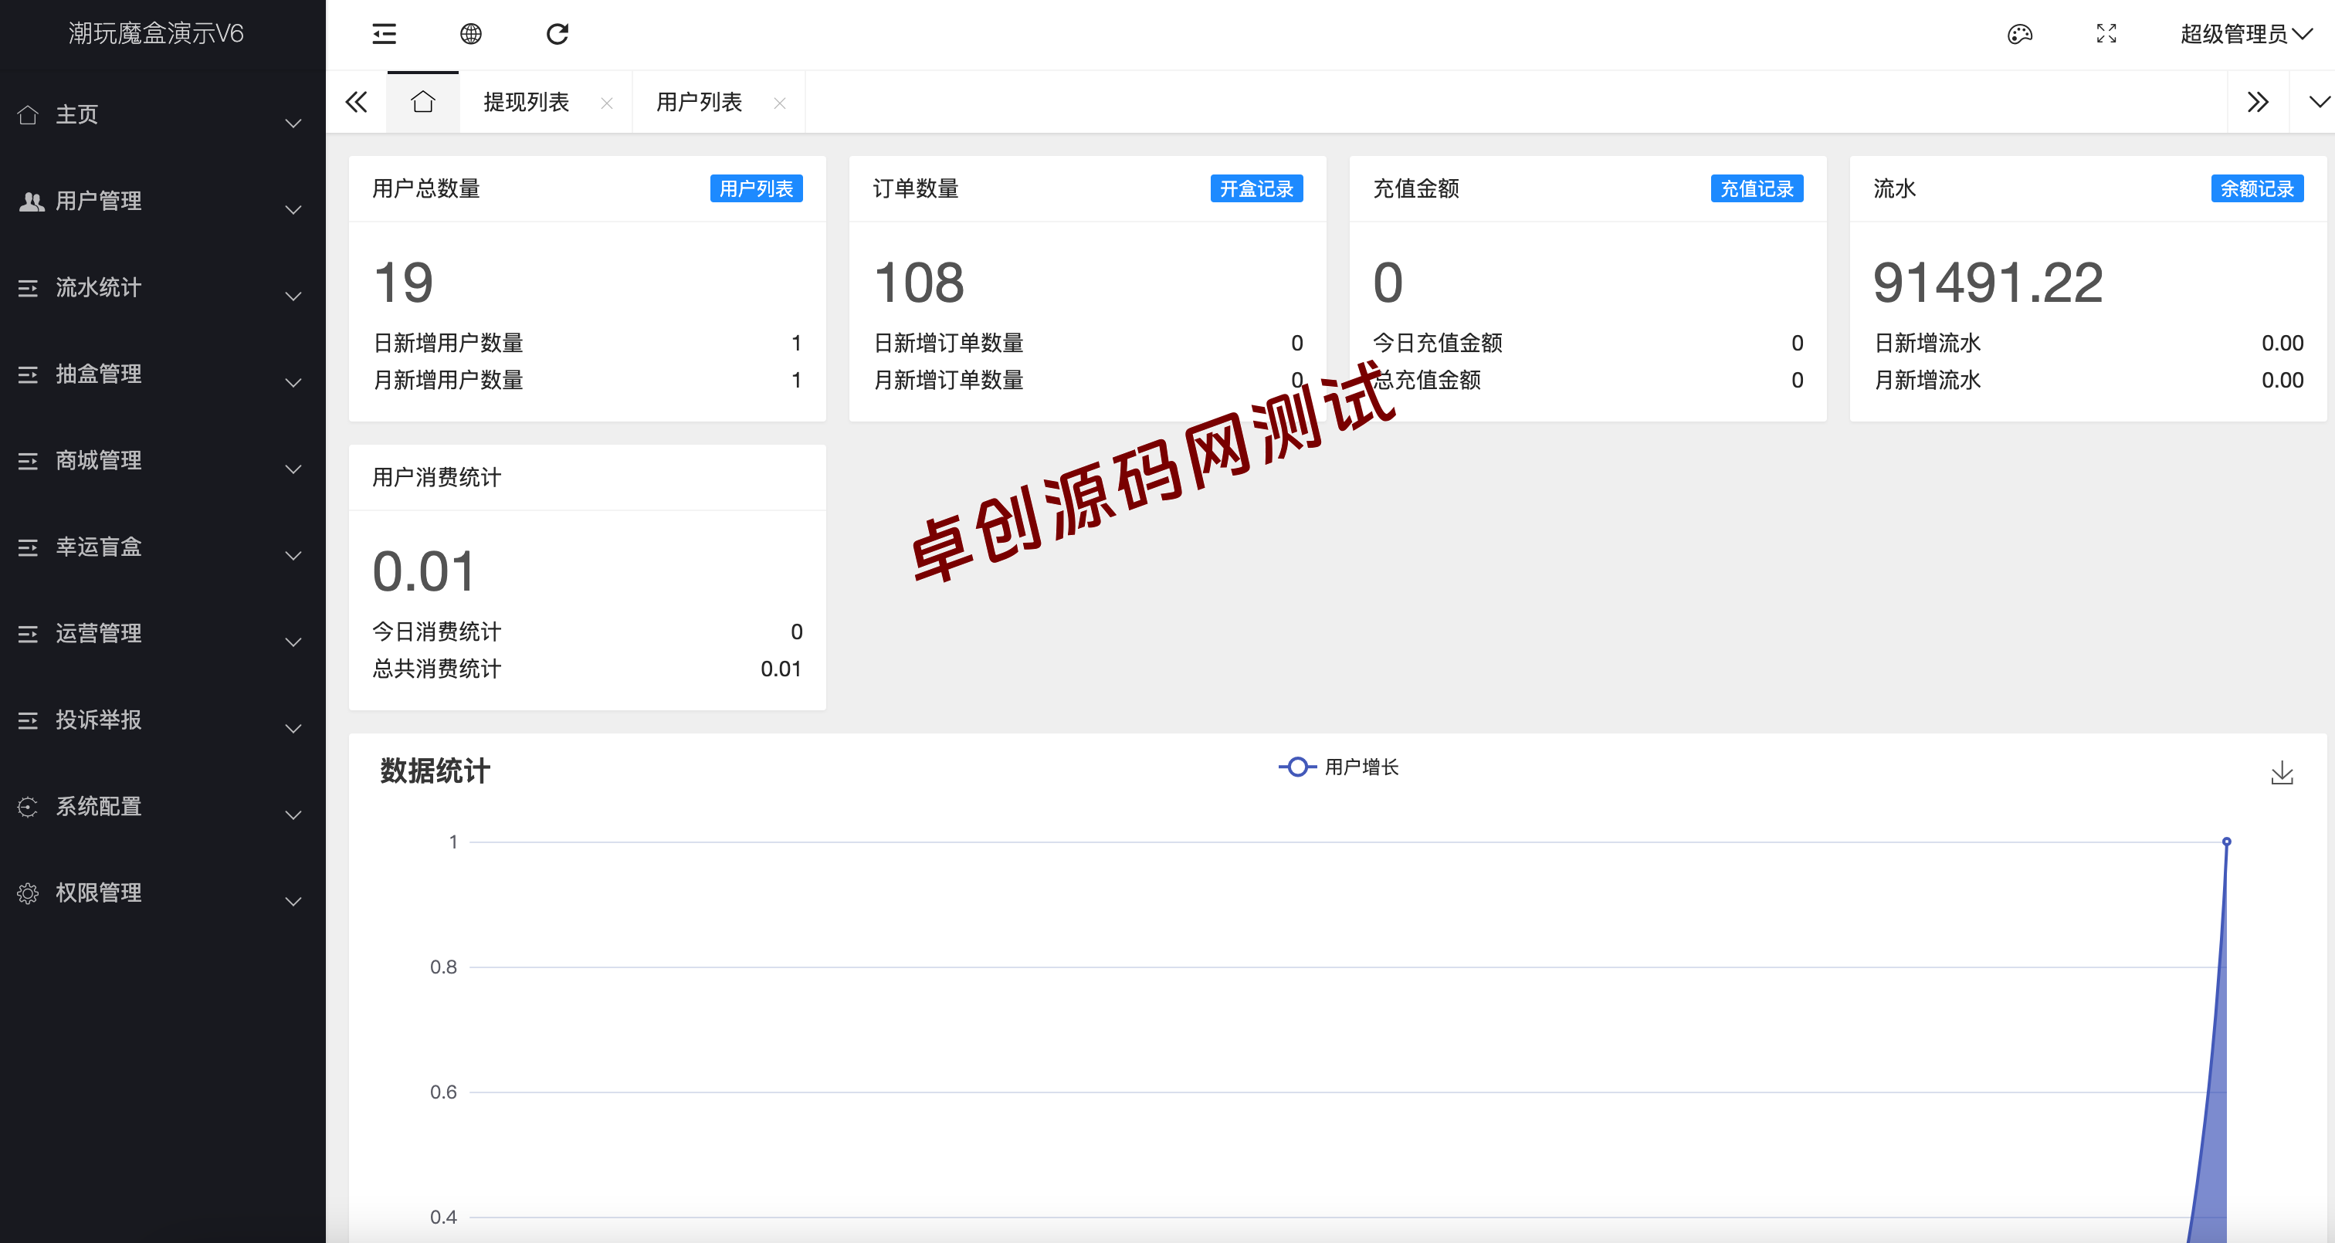Image resolution: width=2335 pixels, height=1243 pixels.
Task: Click the 日新增用户数量 label
Action: click(x=449, y=343)
